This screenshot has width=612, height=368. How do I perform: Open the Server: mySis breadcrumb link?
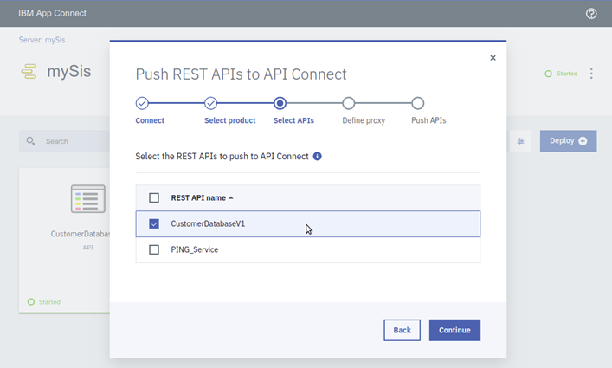coord(42,40)
